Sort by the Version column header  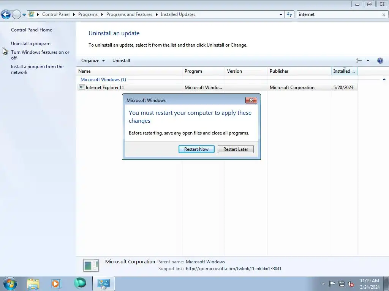pyautogui.click(x=246, y=71)
